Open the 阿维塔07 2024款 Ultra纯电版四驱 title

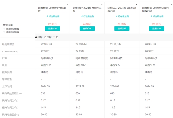155,10
